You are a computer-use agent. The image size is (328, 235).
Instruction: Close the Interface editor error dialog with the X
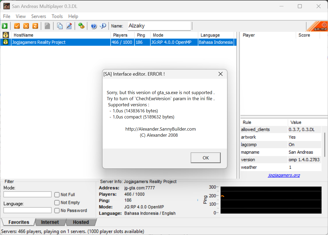coord(220,74)
